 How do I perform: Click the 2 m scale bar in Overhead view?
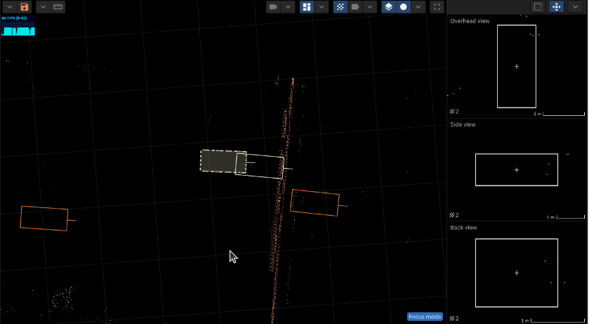click(x=560, y=114)
